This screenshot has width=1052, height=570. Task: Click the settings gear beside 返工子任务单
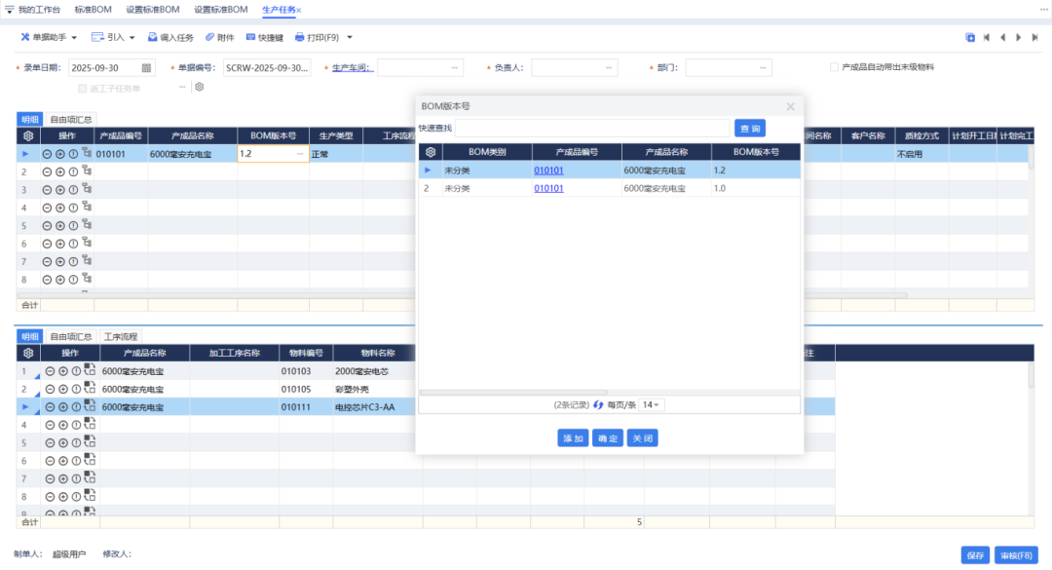tap(199, 88)
